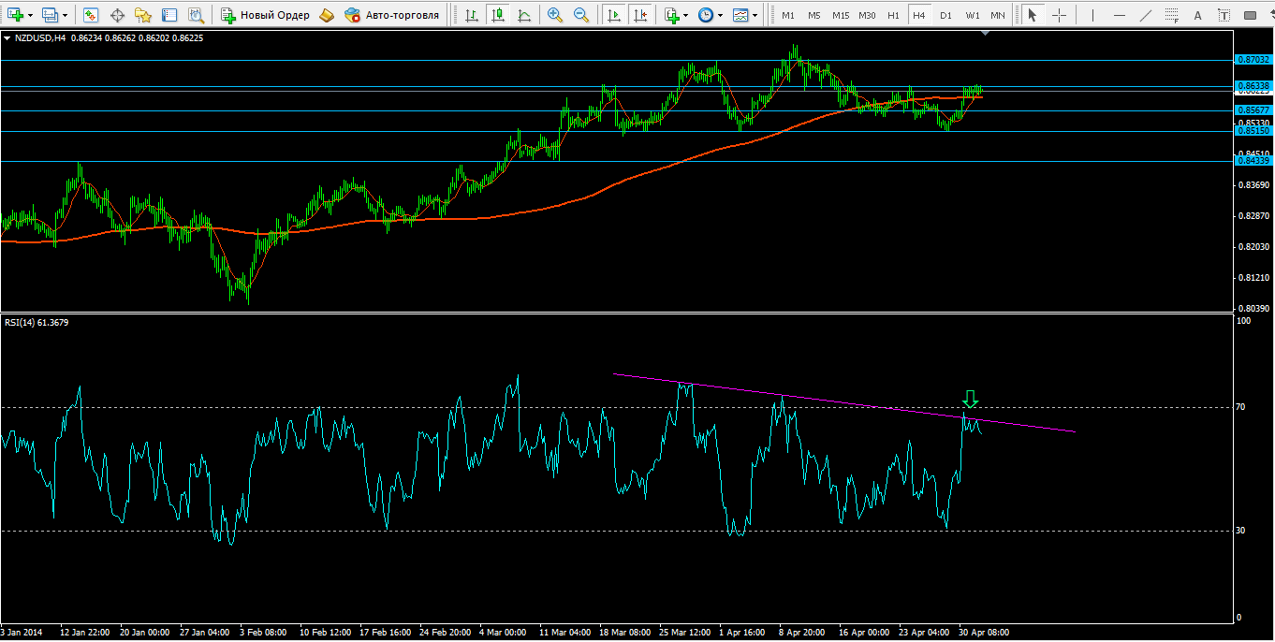Click the RSI(14) 61.3679 indicator label
This screenshot has height=642, width=1275.
pyautogui.click(x=37, y=322)
